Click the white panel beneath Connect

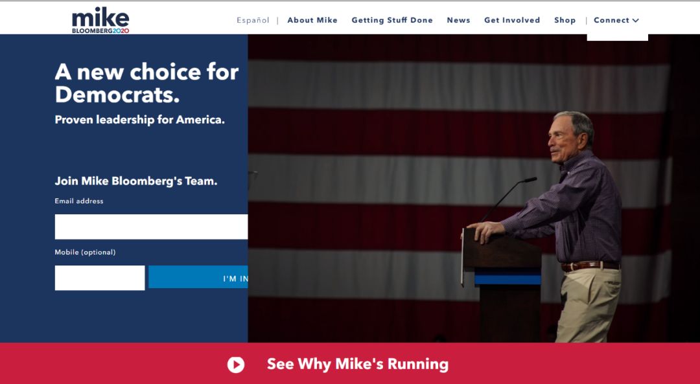(617, 38)
